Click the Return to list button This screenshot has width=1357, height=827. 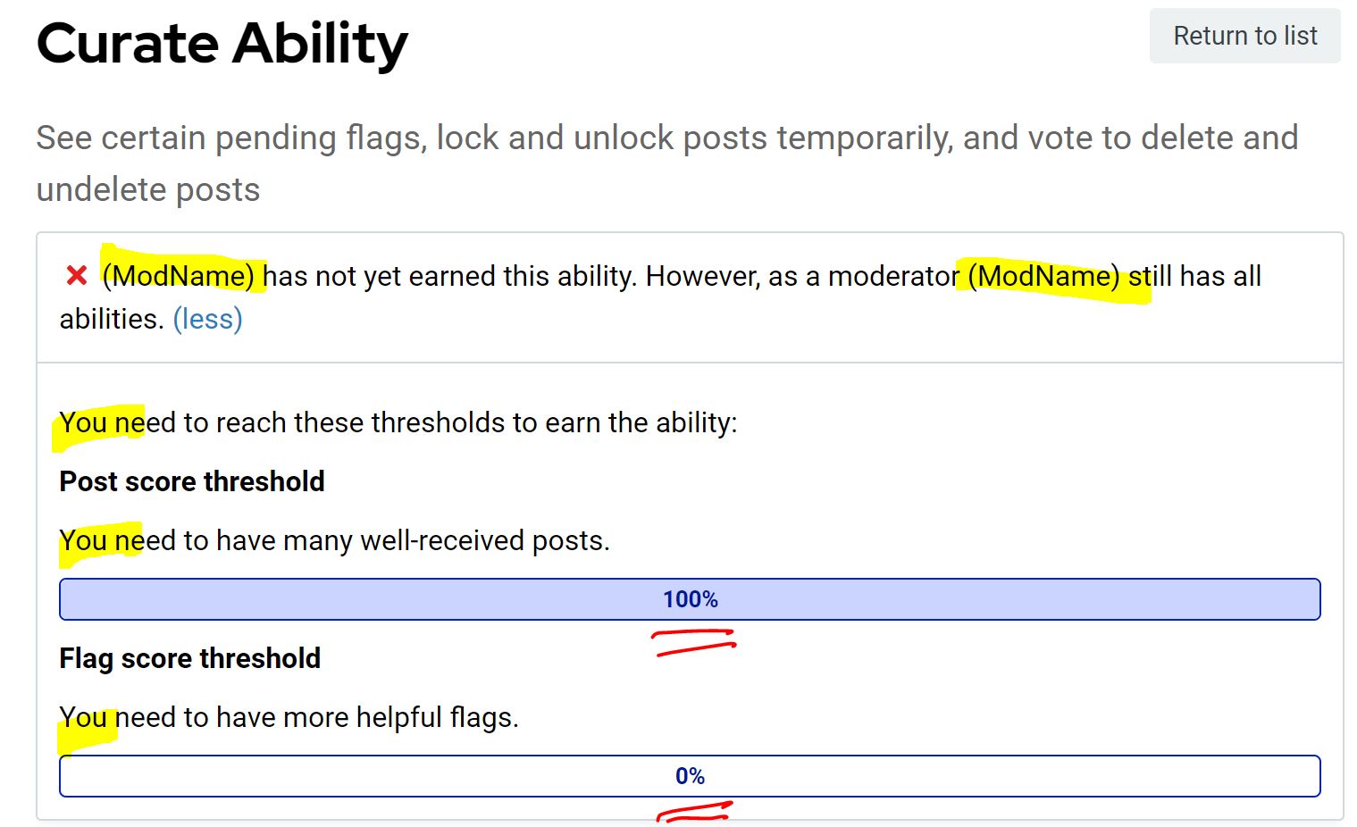coord(1244,36)
